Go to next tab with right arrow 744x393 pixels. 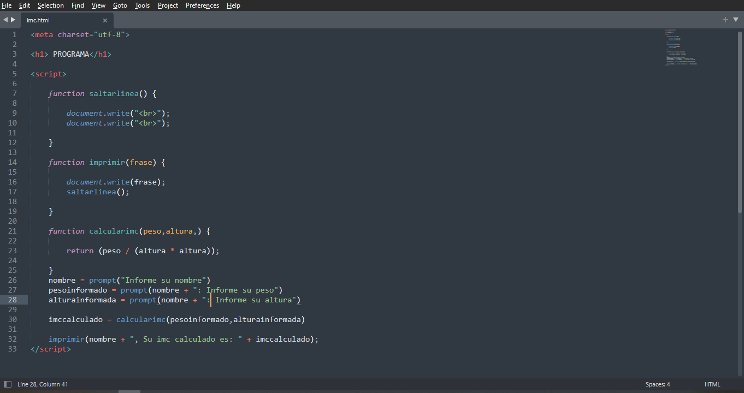click(x=13, y=20)
